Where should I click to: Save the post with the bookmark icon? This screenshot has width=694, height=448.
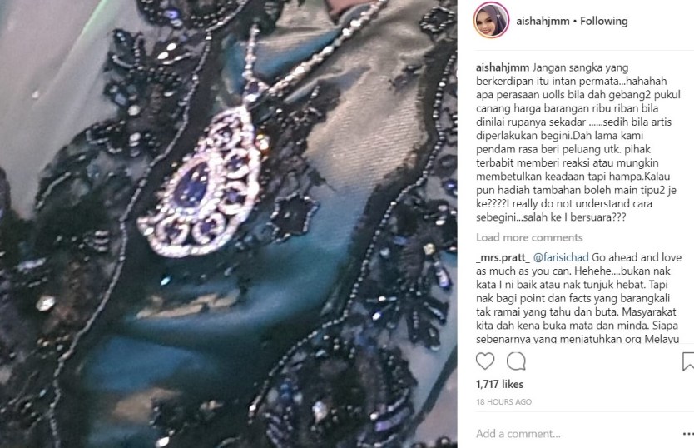pos(688,361)
